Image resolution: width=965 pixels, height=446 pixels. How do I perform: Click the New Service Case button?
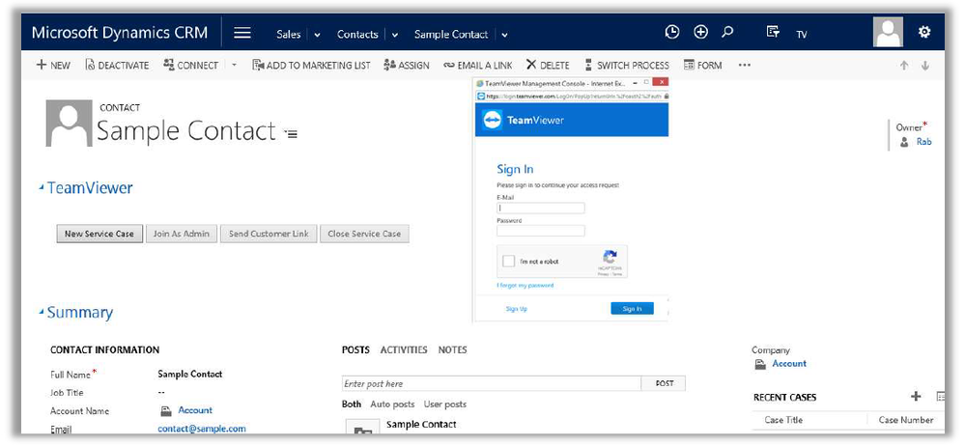[99, 234]
